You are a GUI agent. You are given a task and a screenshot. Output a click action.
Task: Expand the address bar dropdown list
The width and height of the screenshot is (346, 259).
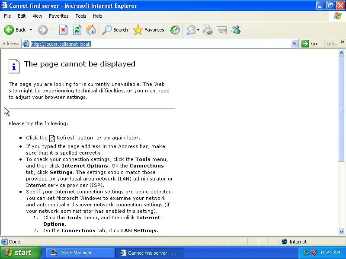(295, 44)
